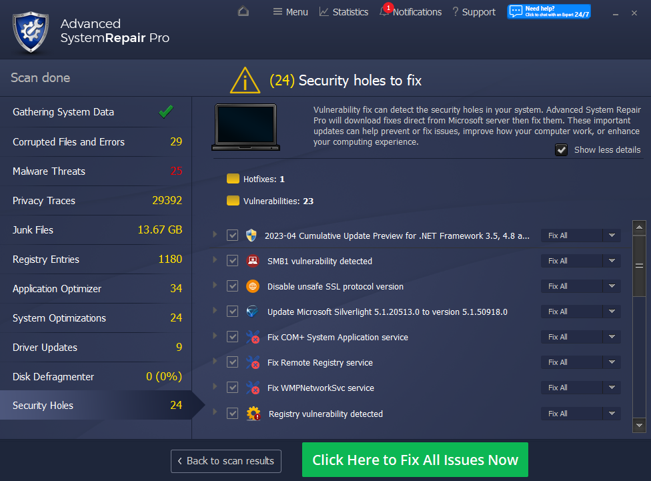
Task: Toggle checkbox for SMB1 vulnerability detected
Action: [232, 261]
